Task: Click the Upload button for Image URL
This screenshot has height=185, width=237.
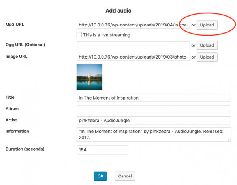Action: 207,57
